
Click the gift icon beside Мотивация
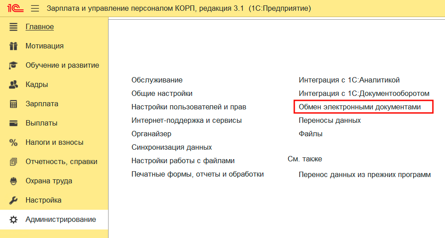click(13, 46)
